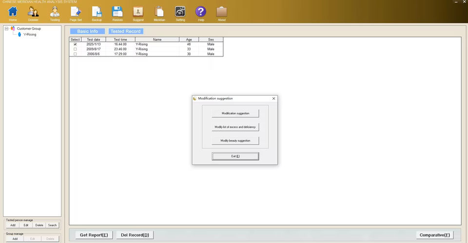
Task: Click the Test date column header
Action: click(x=93, y=39)
